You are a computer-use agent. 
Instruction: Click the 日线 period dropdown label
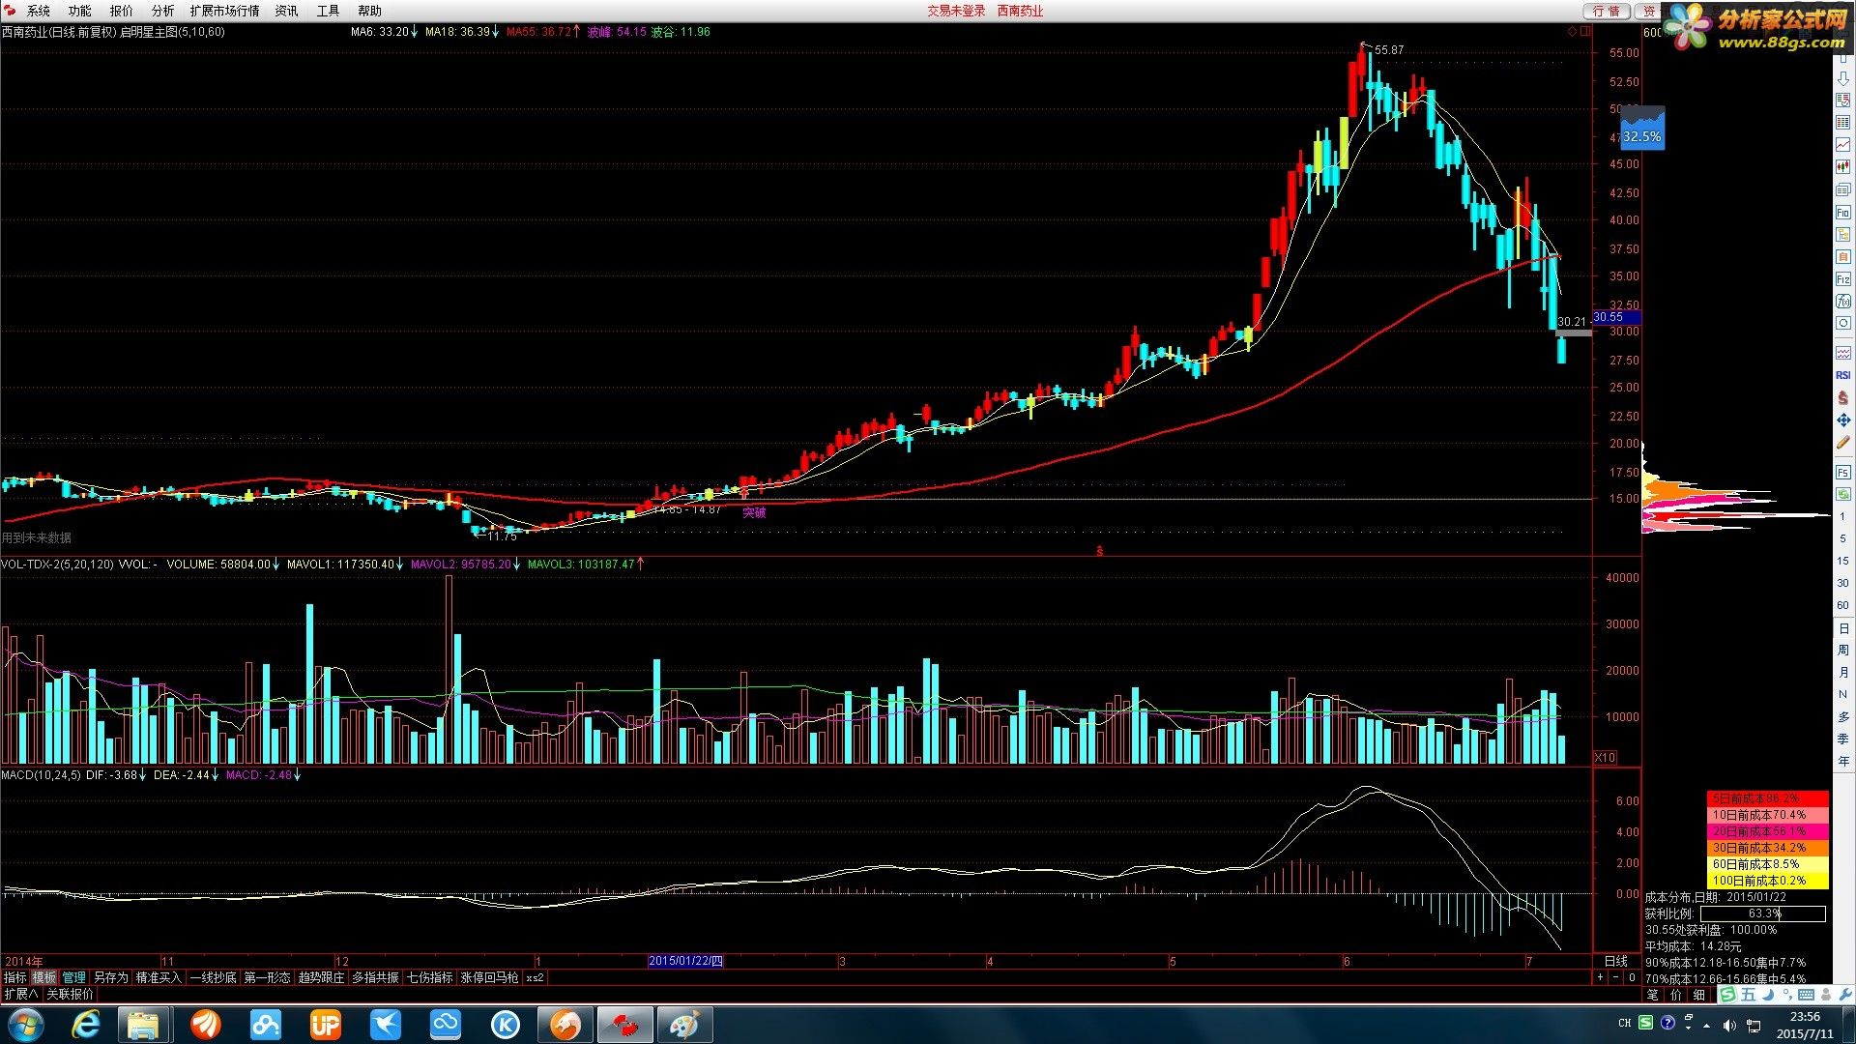1615,961
